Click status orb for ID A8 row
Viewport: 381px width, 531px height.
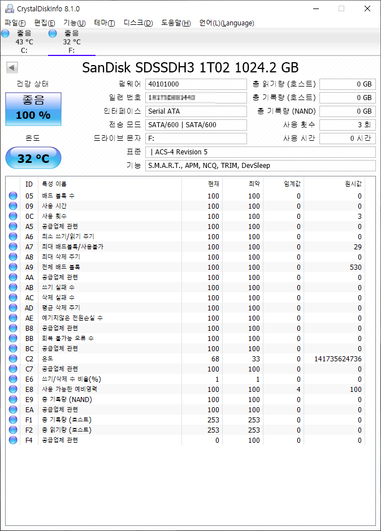pos(13,257)
